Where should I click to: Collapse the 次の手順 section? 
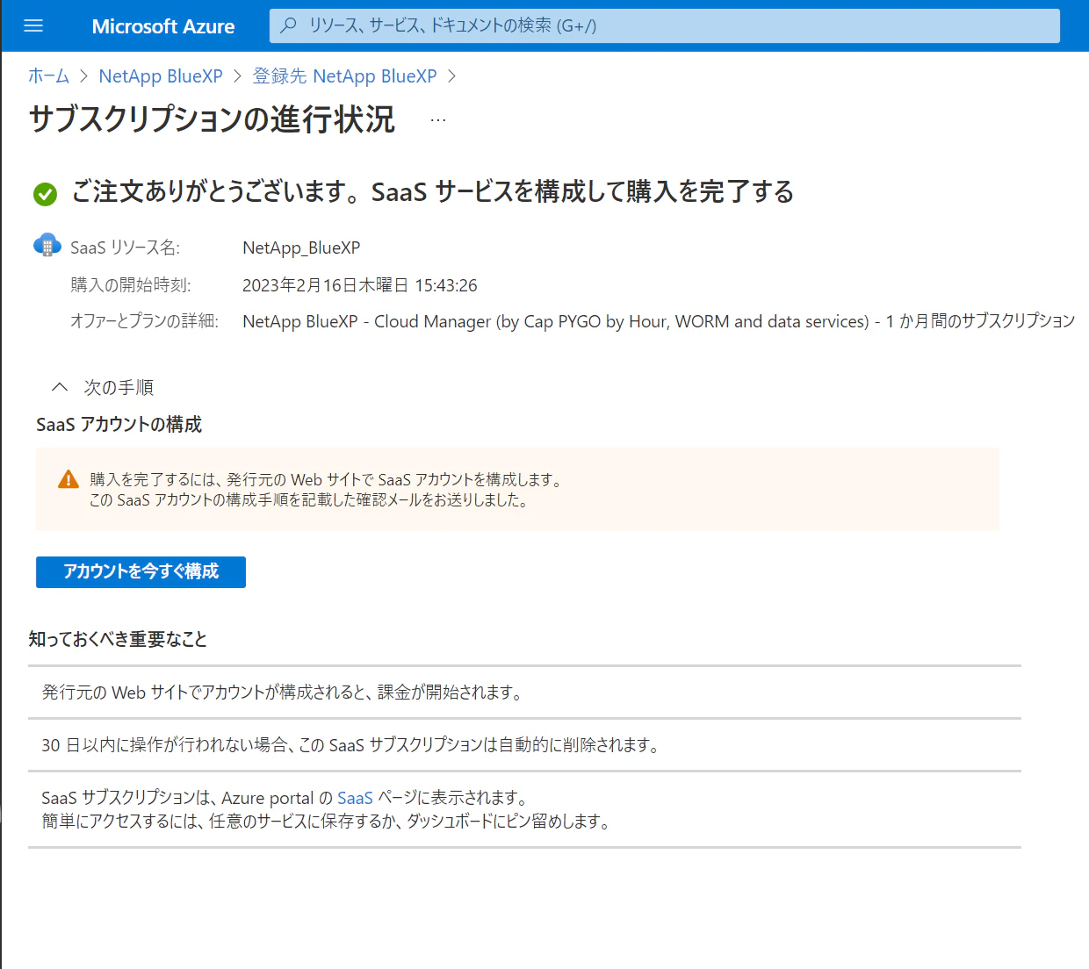60,387
